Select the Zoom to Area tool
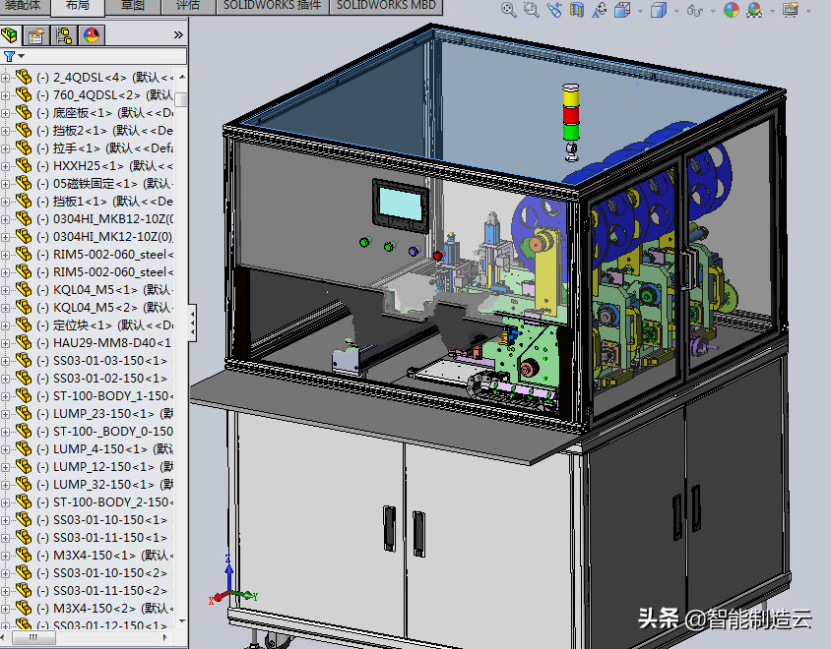The image size is (831, 649). pos(532,10)
